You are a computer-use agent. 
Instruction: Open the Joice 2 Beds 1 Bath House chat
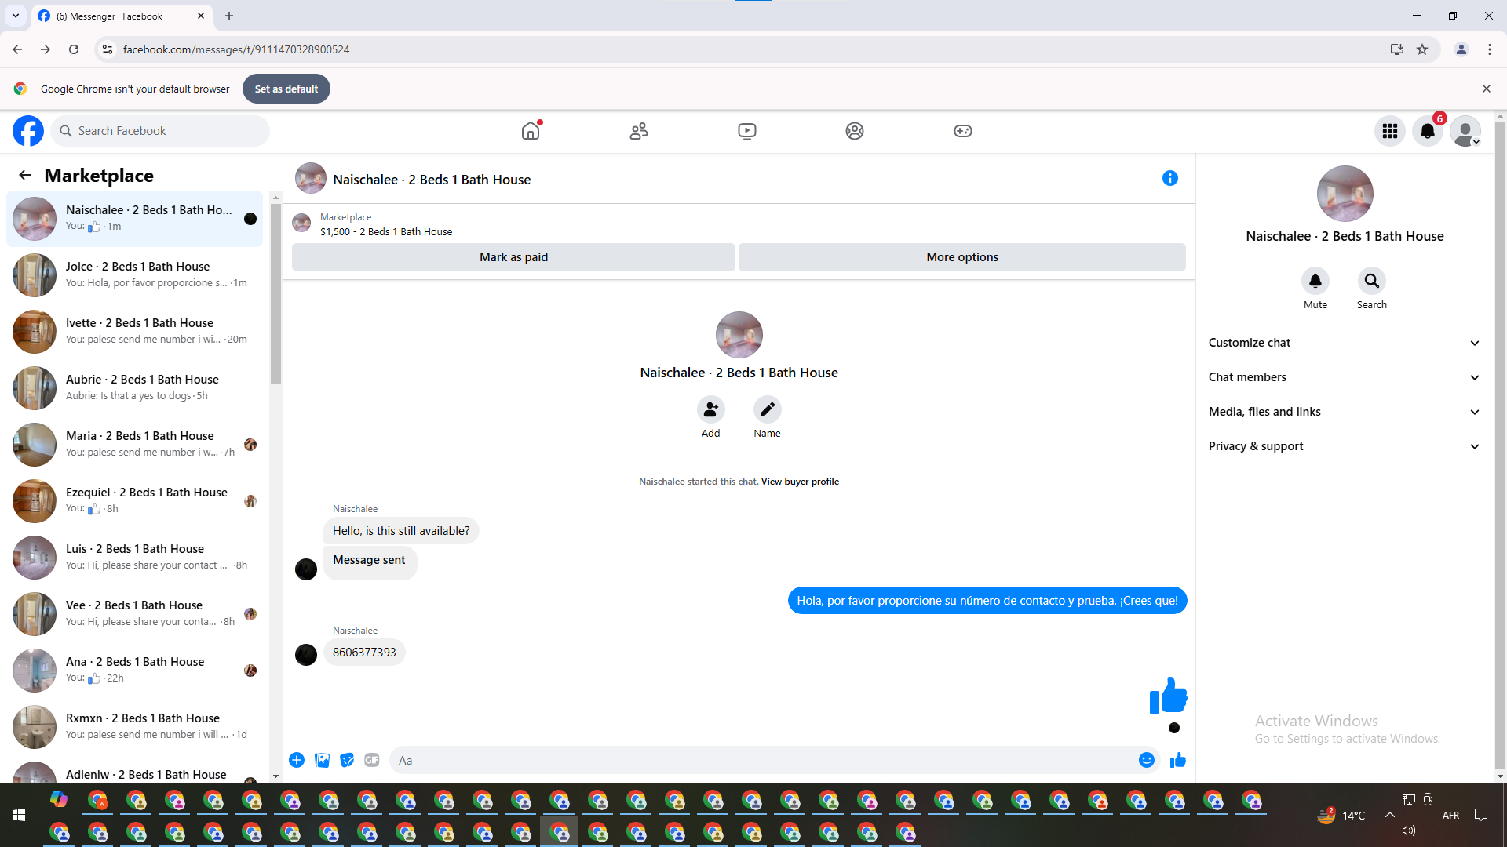point(135,275)
